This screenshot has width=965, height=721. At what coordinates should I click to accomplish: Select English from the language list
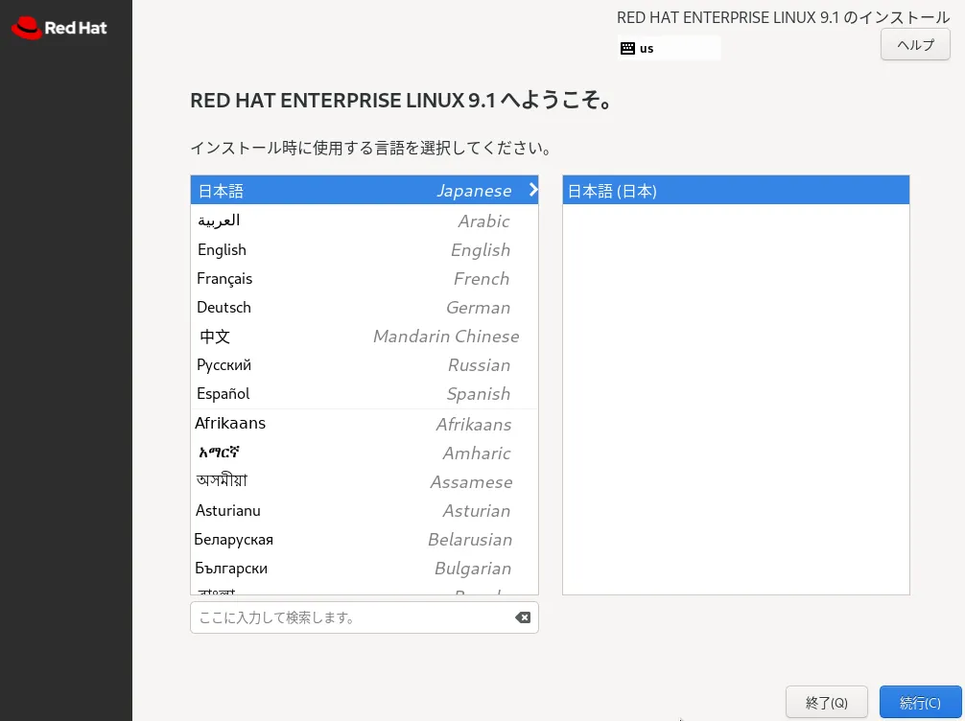364,250
